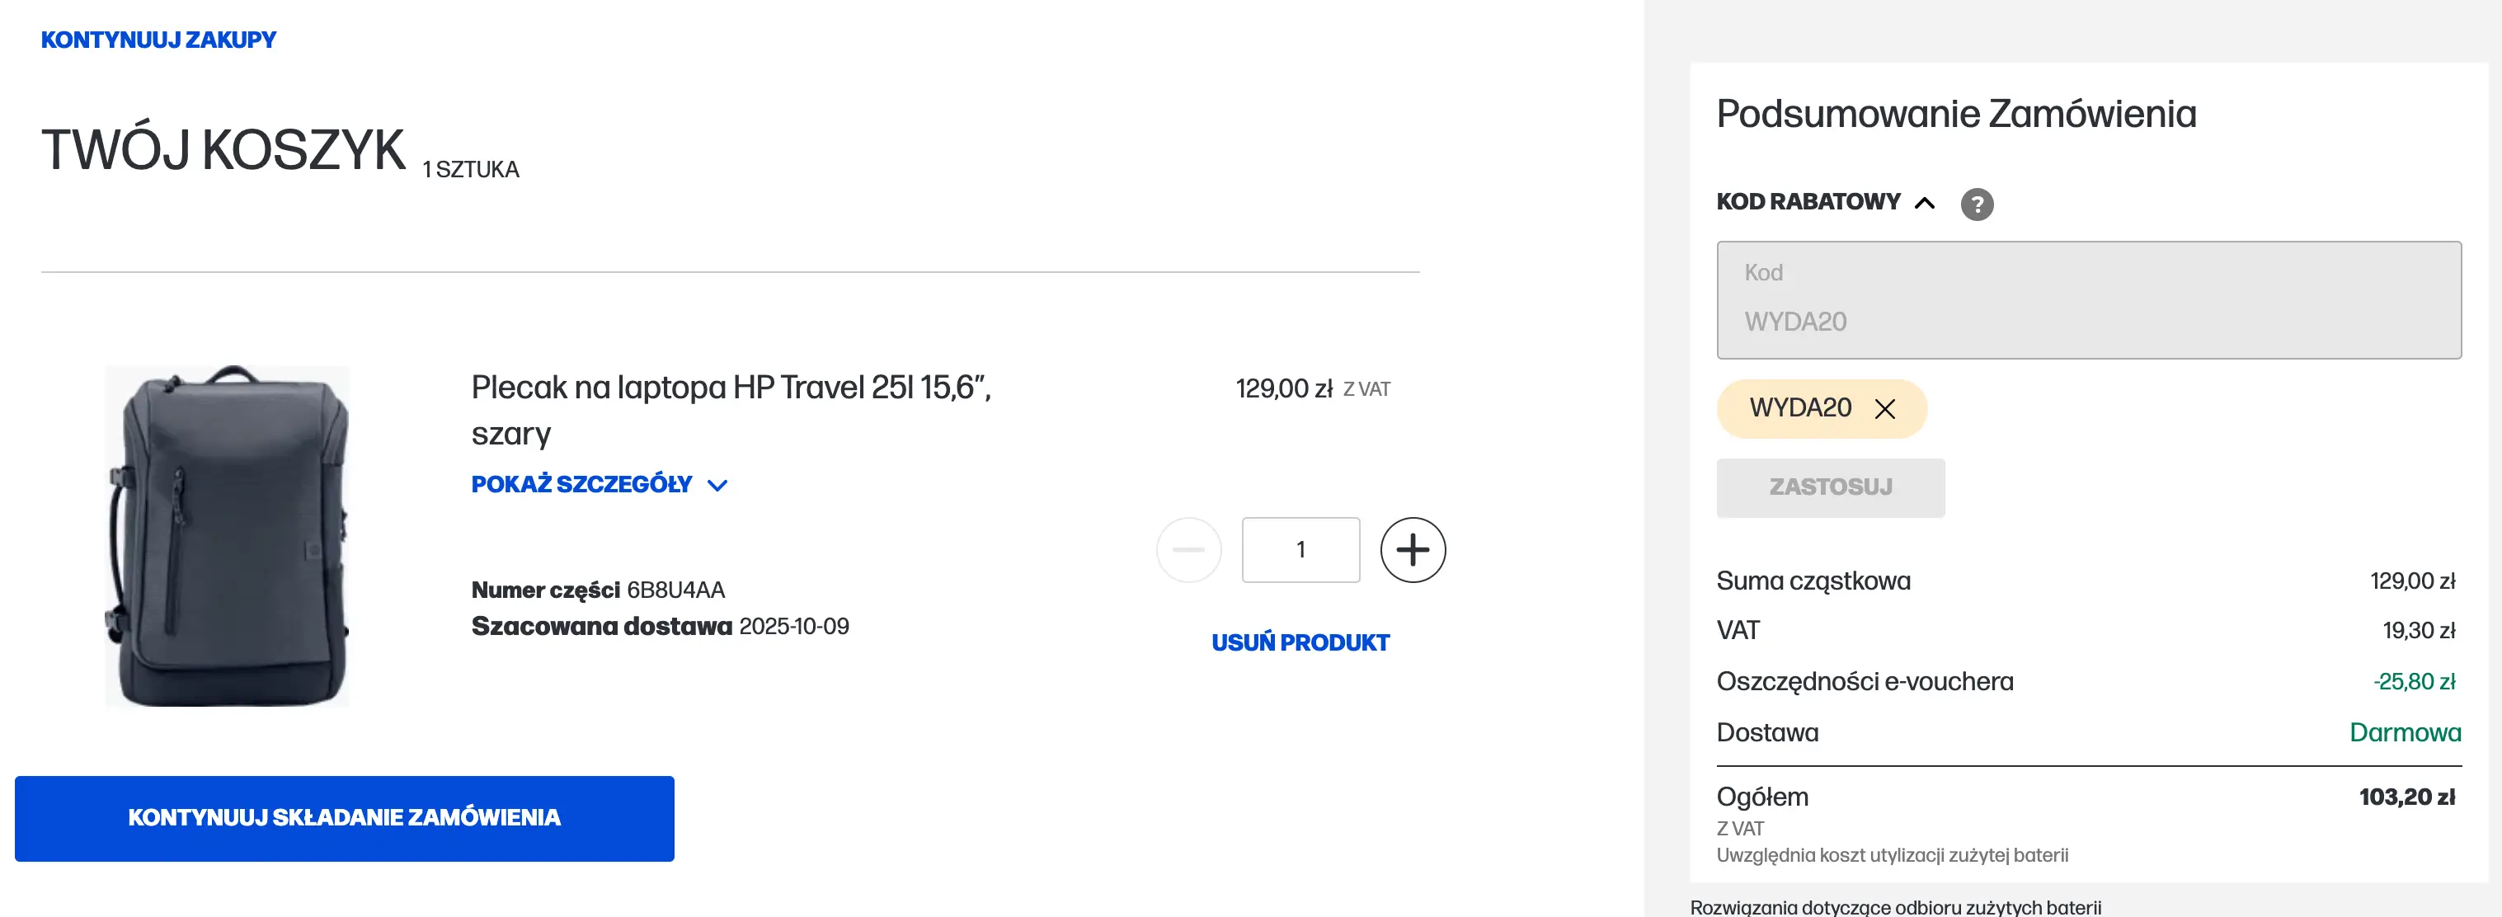Screen dimensions: 2502x917
Task: Click the 103,20 zł total amount
Action: [x=2407, y=797]
